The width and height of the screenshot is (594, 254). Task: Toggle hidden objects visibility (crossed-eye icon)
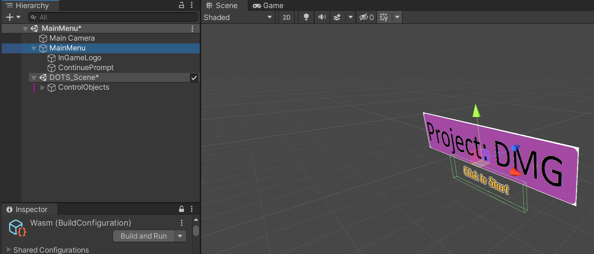pos(367,17)
